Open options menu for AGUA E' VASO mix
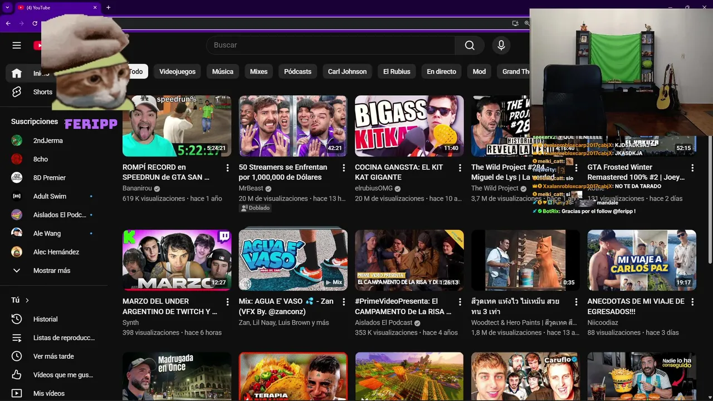The width and height of the screenshot is (713, 401). coord(344,302)
